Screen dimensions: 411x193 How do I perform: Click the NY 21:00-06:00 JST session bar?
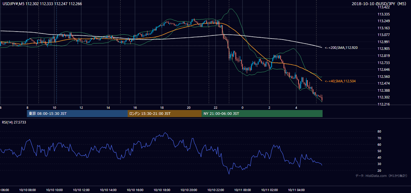click(262, 114)
